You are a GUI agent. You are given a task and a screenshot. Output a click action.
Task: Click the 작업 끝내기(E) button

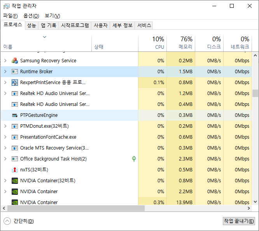(239, 221)
